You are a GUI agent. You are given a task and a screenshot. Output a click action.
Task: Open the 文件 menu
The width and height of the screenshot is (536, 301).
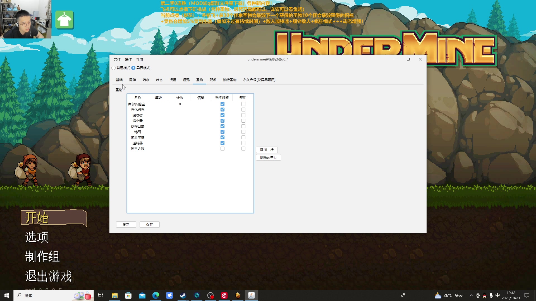(x=117, y=59)
